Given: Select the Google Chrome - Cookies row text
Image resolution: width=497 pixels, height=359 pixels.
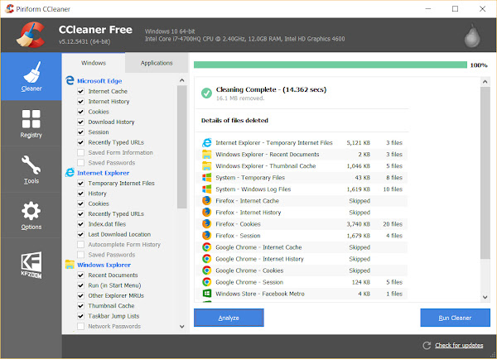Looking at the screenshot, I should click(x=249, y=270).
